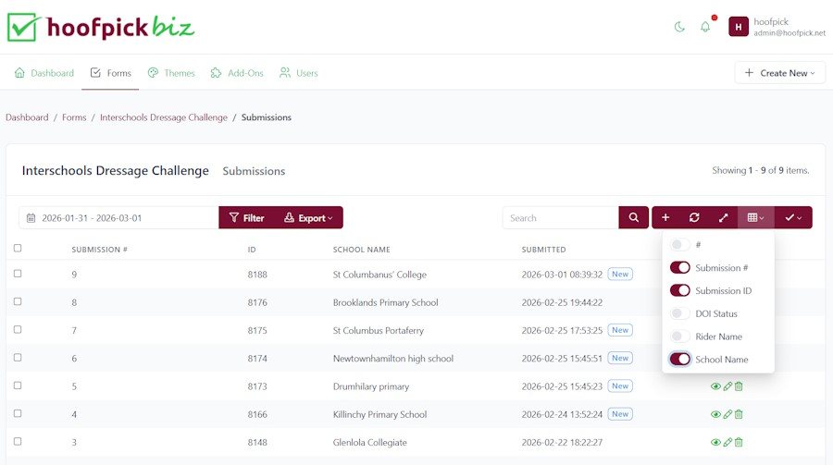Open the Add-Ons tab
The height and width of the screenshot is (465, 833).
(237, 73)
